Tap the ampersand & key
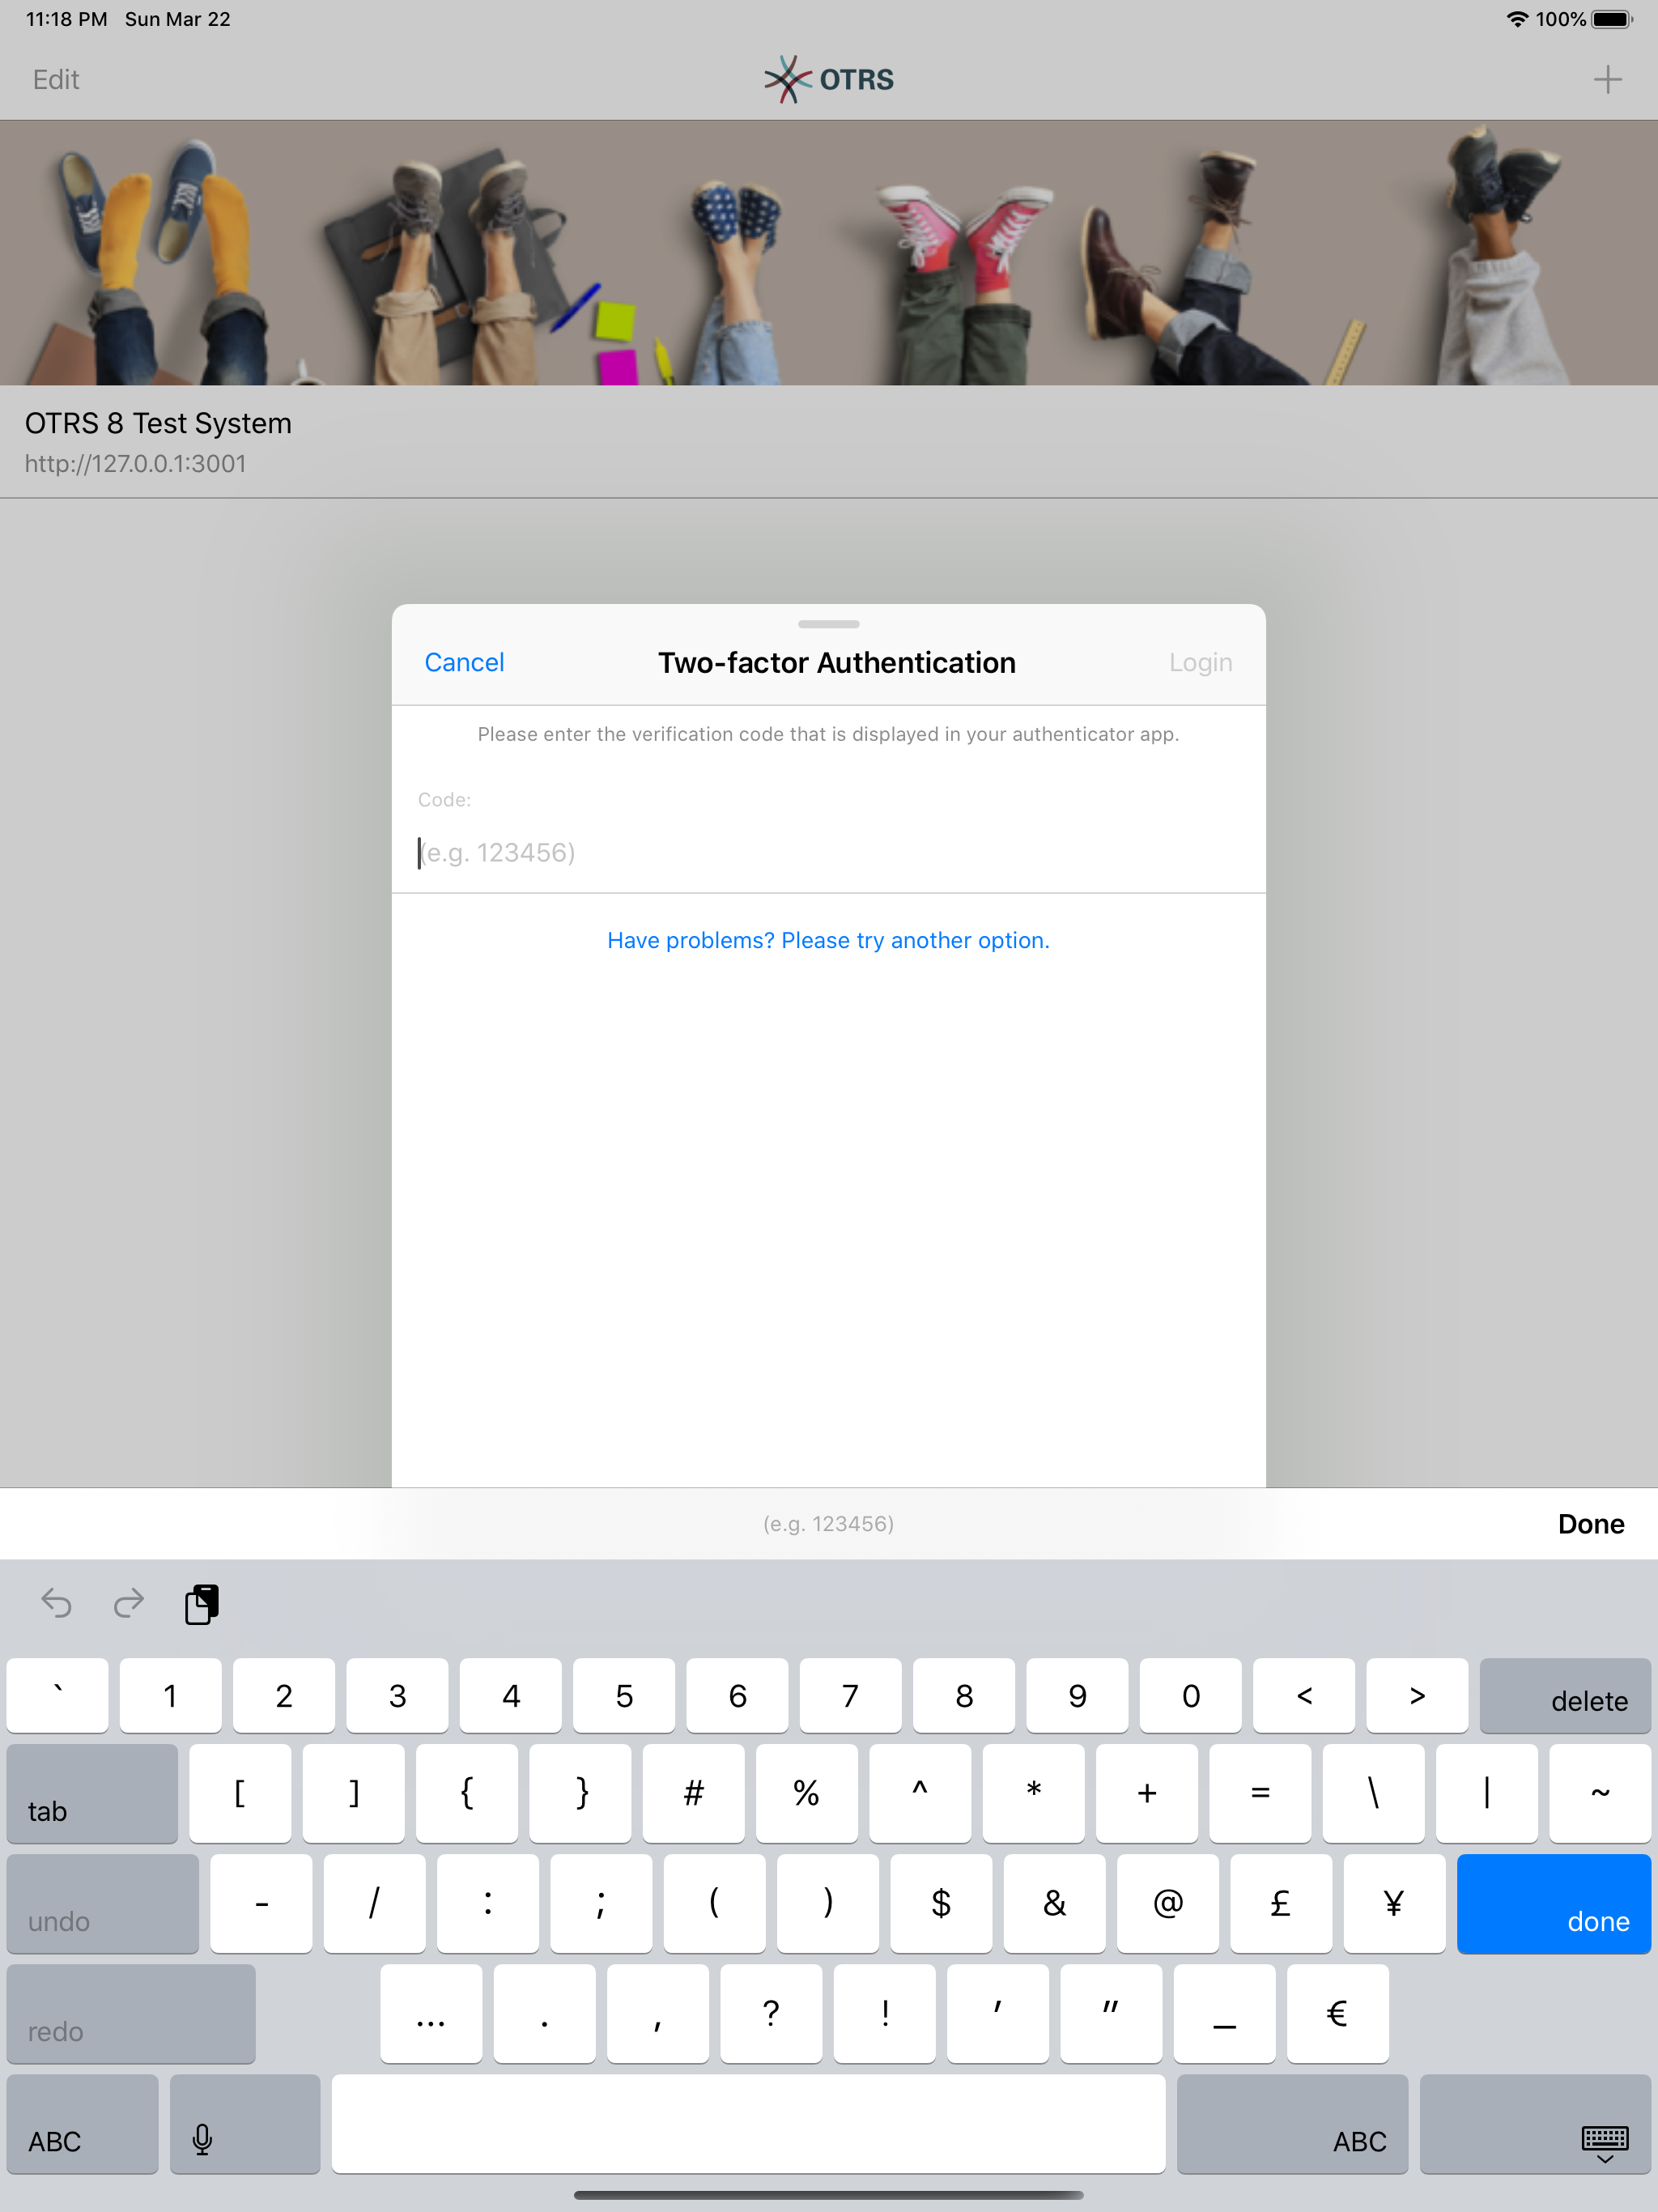 coord(1055,1904)
